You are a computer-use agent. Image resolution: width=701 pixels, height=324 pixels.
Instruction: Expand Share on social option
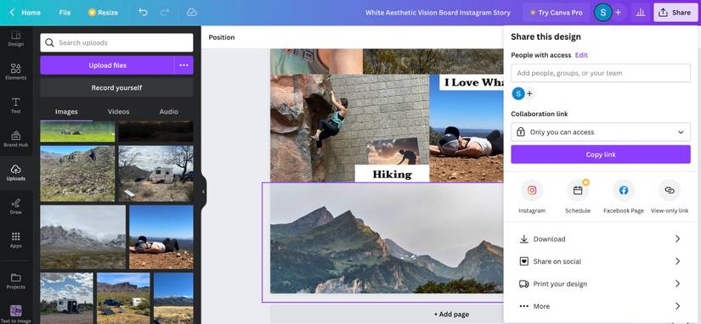(x=601, y=261)
